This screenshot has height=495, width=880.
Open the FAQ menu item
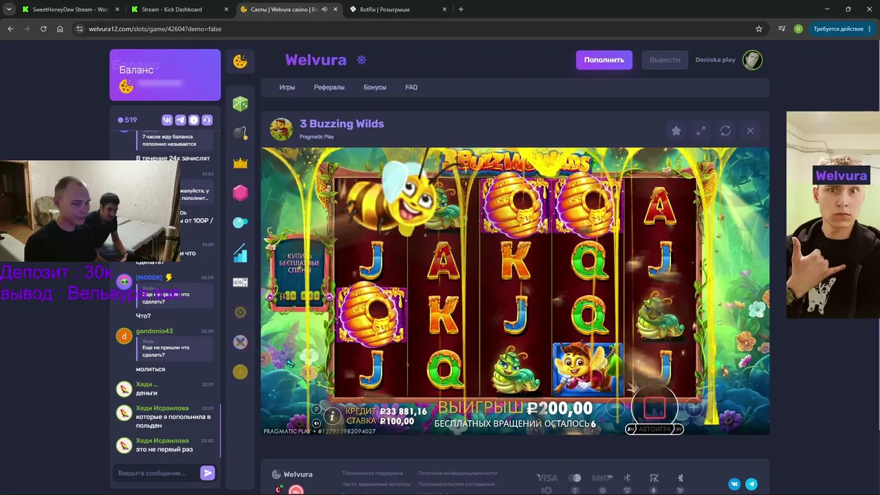pos(411,87)
